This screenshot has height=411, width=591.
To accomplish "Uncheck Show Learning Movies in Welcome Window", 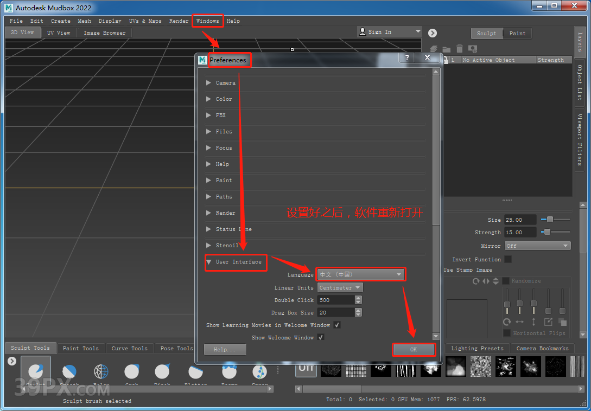I will 337,325.
